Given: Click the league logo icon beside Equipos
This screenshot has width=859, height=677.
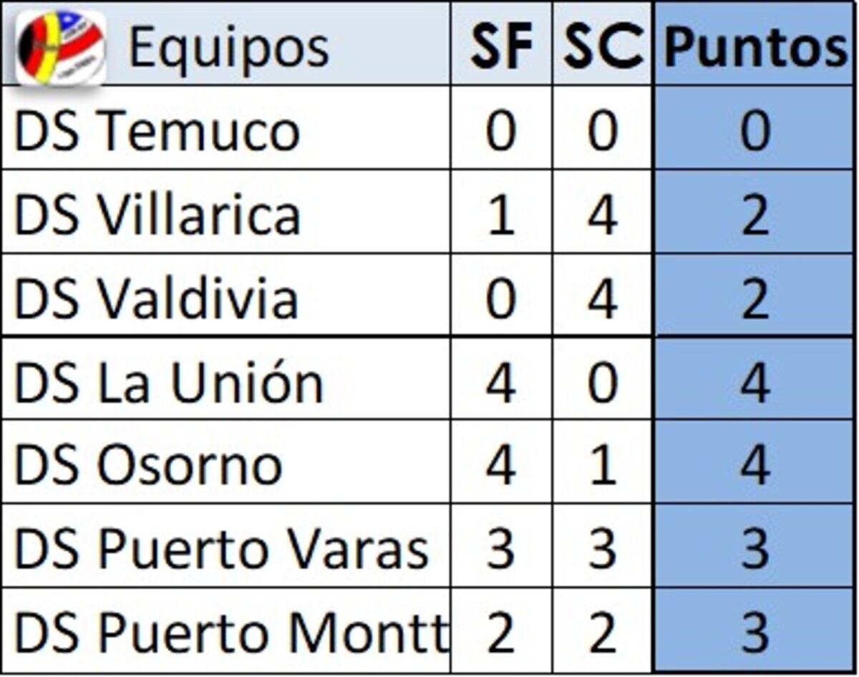Looking at the screenshot, I should pos(62,47).
